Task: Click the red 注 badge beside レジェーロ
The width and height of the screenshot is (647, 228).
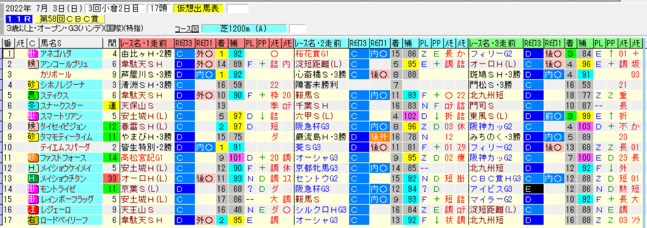Action: coord(33,210)
